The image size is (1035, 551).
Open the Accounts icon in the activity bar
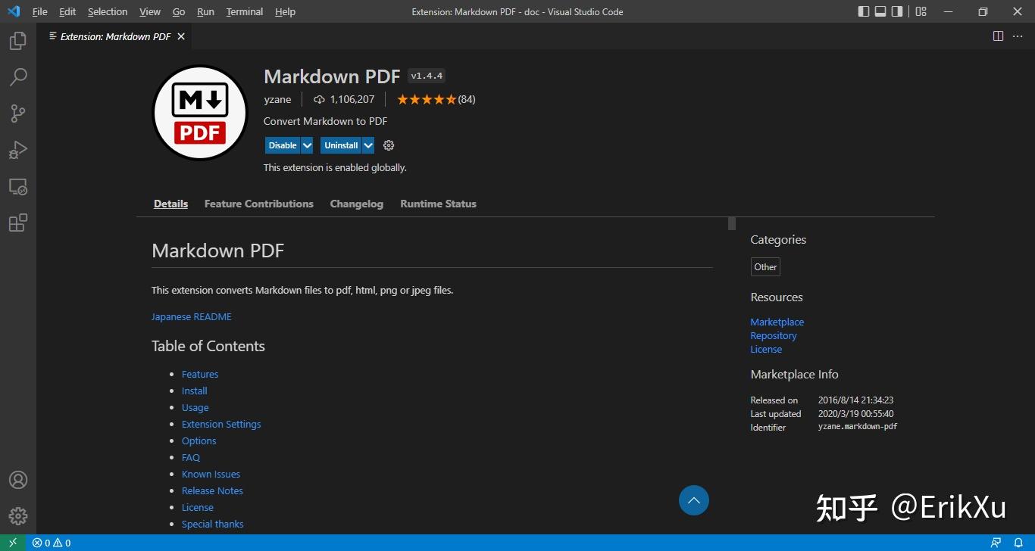pyautogui.click(x=18, y=480)
